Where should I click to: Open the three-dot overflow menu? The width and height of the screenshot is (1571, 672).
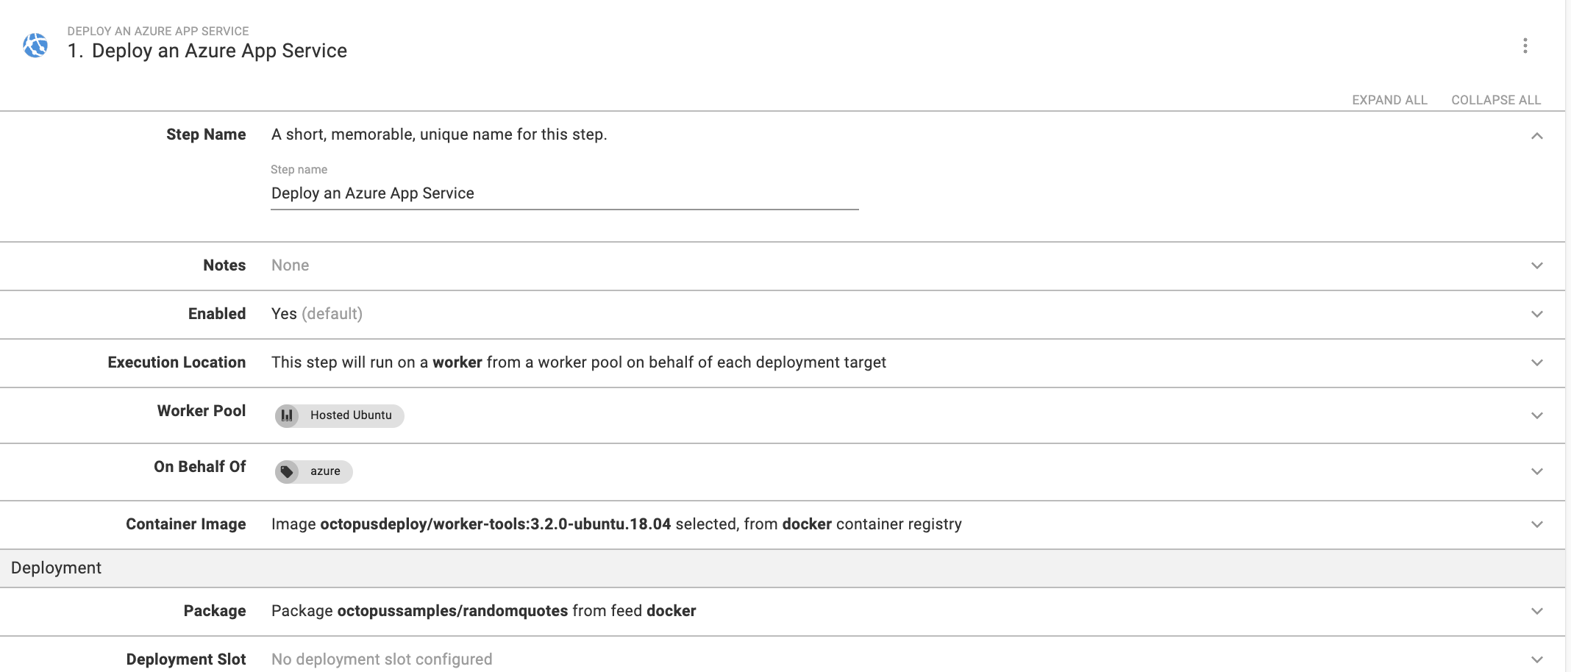tap(1525, 46)
